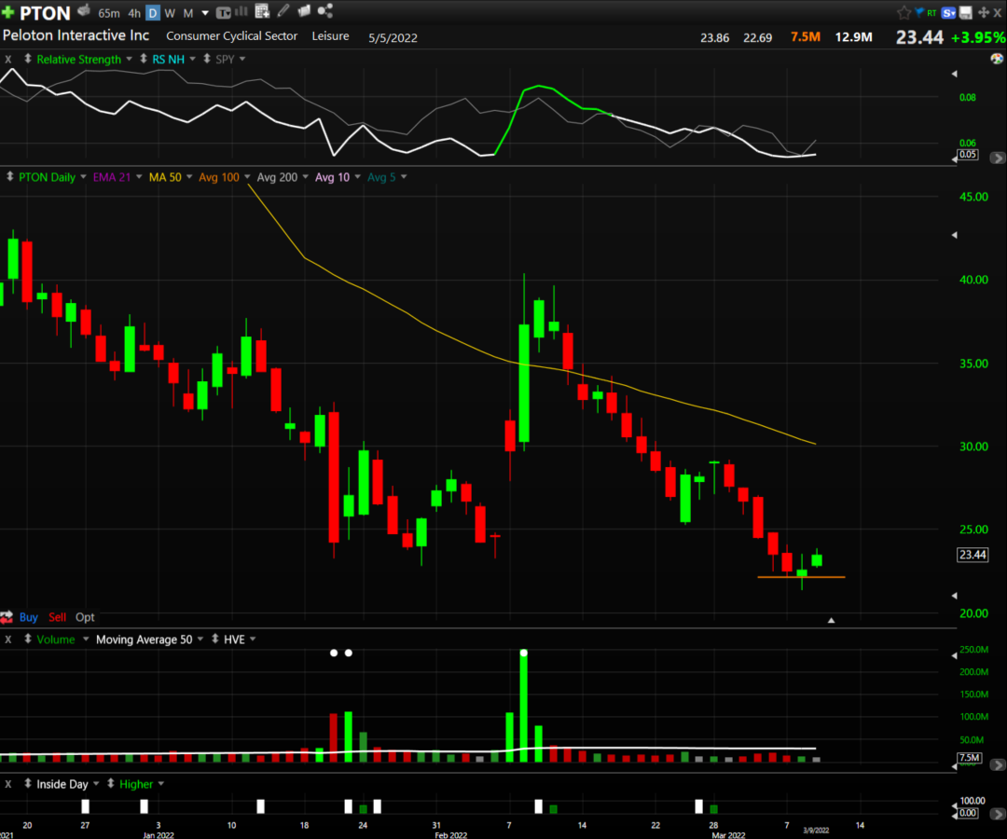
Task: Close the Inside Day pane with its X
Action: pyautogui.click(x=8, y=784)
